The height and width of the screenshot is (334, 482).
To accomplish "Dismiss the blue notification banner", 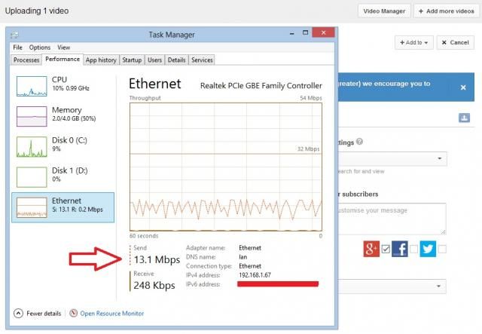I will [463, 87].
